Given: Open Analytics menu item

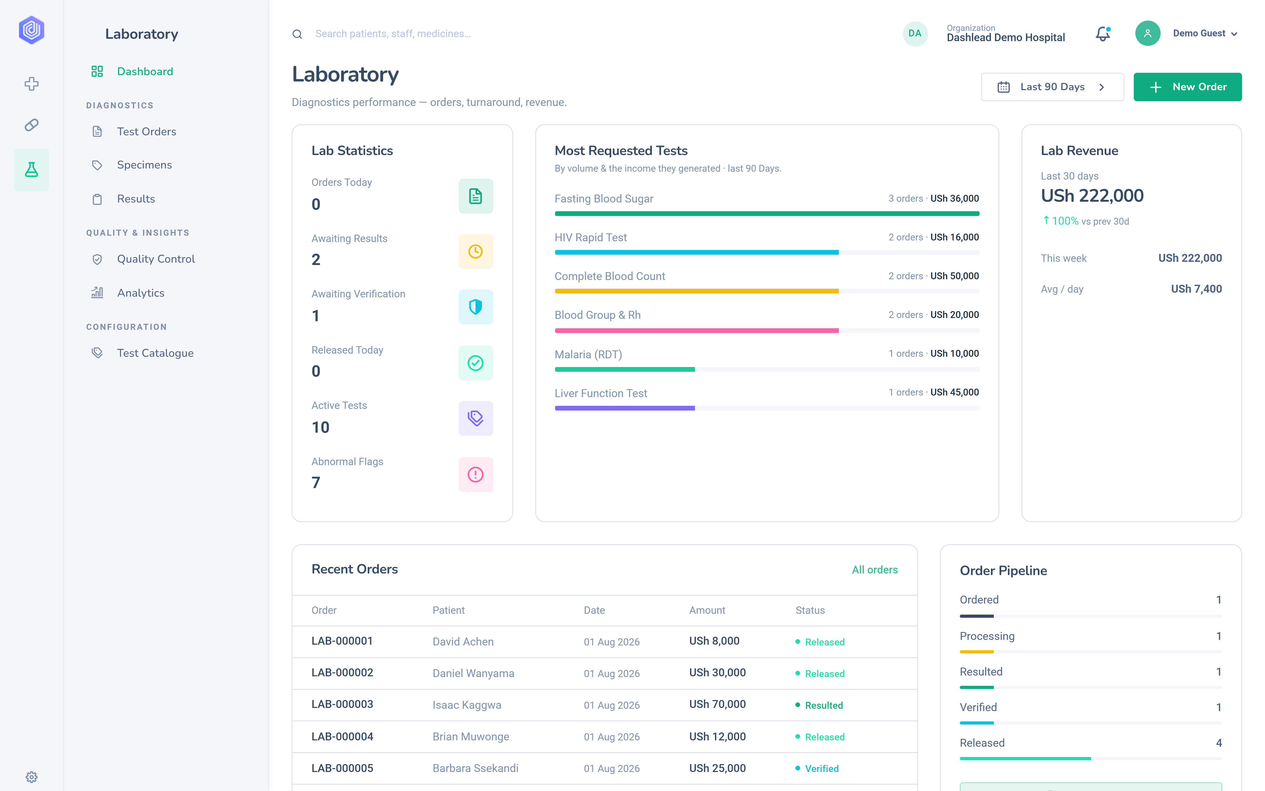Looking at the screenshot, I should click(128, 293).
